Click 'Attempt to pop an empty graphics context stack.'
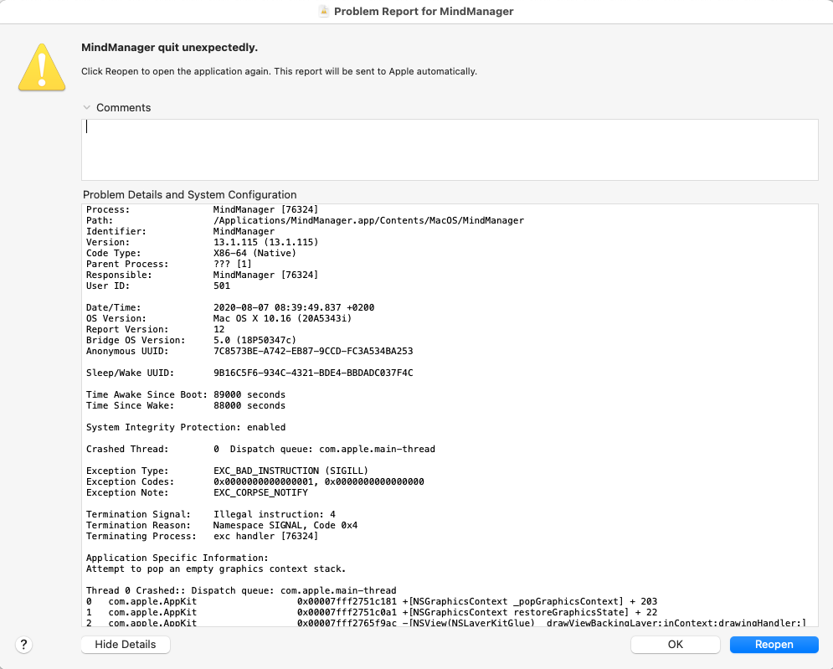The width and height of the screenshot is (833, 669). point(216,569)
